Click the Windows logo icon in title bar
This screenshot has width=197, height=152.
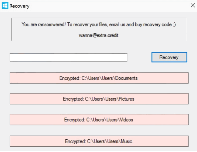point(5,6)
